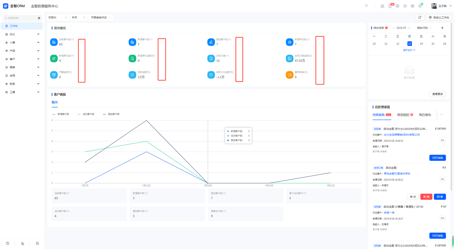Expand the 合同 sidebar menu
The image size is (454, 249).
[x=22, y=75]
